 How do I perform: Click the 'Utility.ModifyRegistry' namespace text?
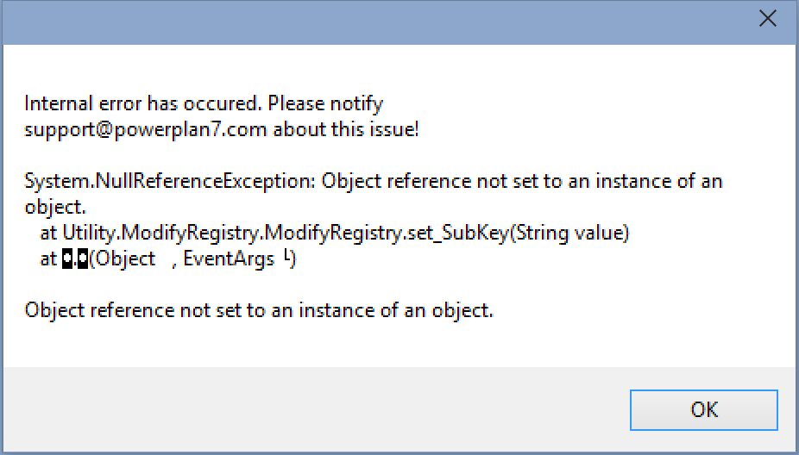tap(161, 233)
